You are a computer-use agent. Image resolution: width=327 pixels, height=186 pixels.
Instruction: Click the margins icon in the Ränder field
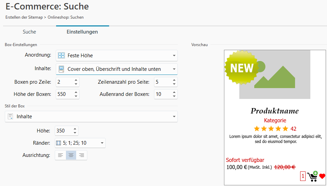point(58,143)
